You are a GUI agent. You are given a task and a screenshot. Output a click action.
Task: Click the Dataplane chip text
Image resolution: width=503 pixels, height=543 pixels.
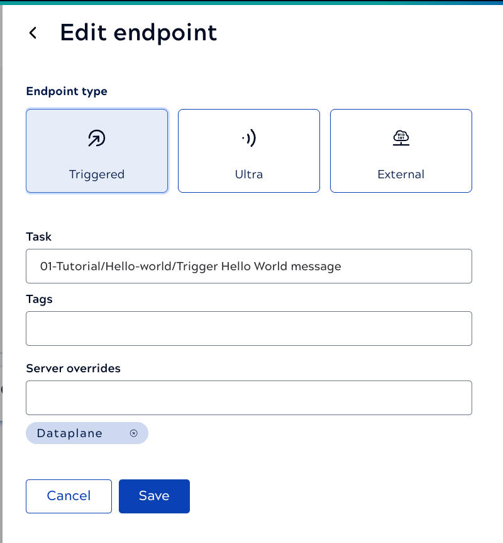click(x=69, y=433)
